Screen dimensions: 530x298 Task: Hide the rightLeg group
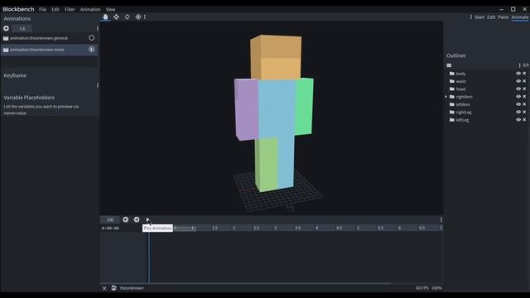pyautogui.click(x=518, y=113)
